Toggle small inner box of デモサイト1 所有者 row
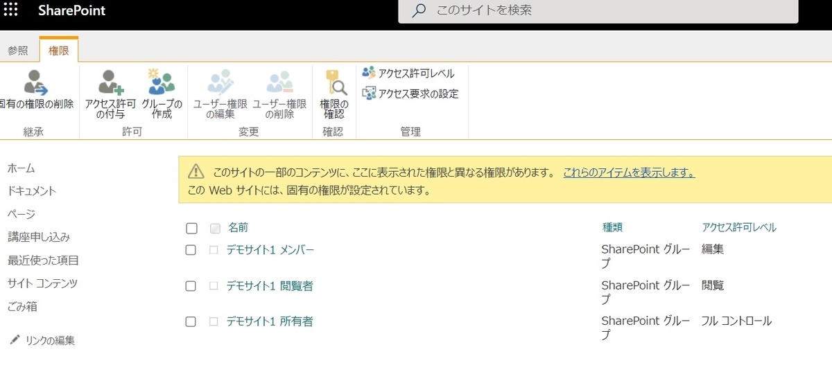Viewport: 832px width, 390px height. pos(214,321)
